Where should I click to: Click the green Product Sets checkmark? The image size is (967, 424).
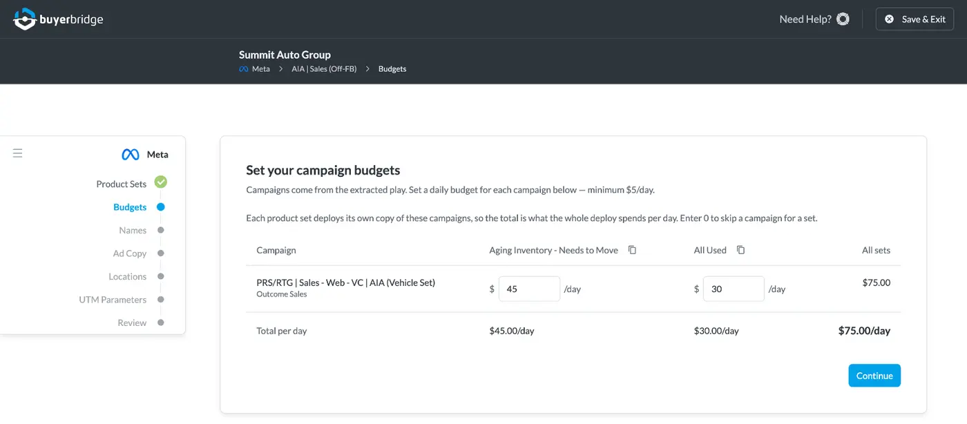(x=161, y=182)
